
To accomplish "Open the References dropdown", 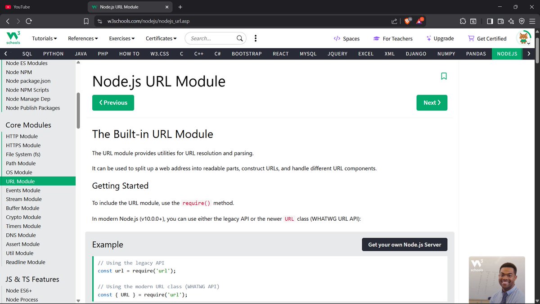I will click(83, 38).
